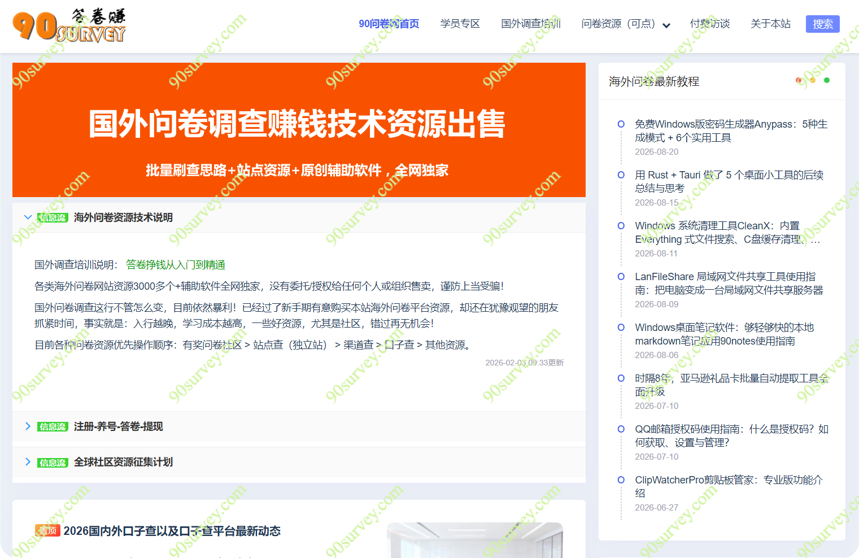This screenshot has width=859, height=558.
Task: Click the timeline bullet beside LanFileShare article
Action: pos(621,277)
